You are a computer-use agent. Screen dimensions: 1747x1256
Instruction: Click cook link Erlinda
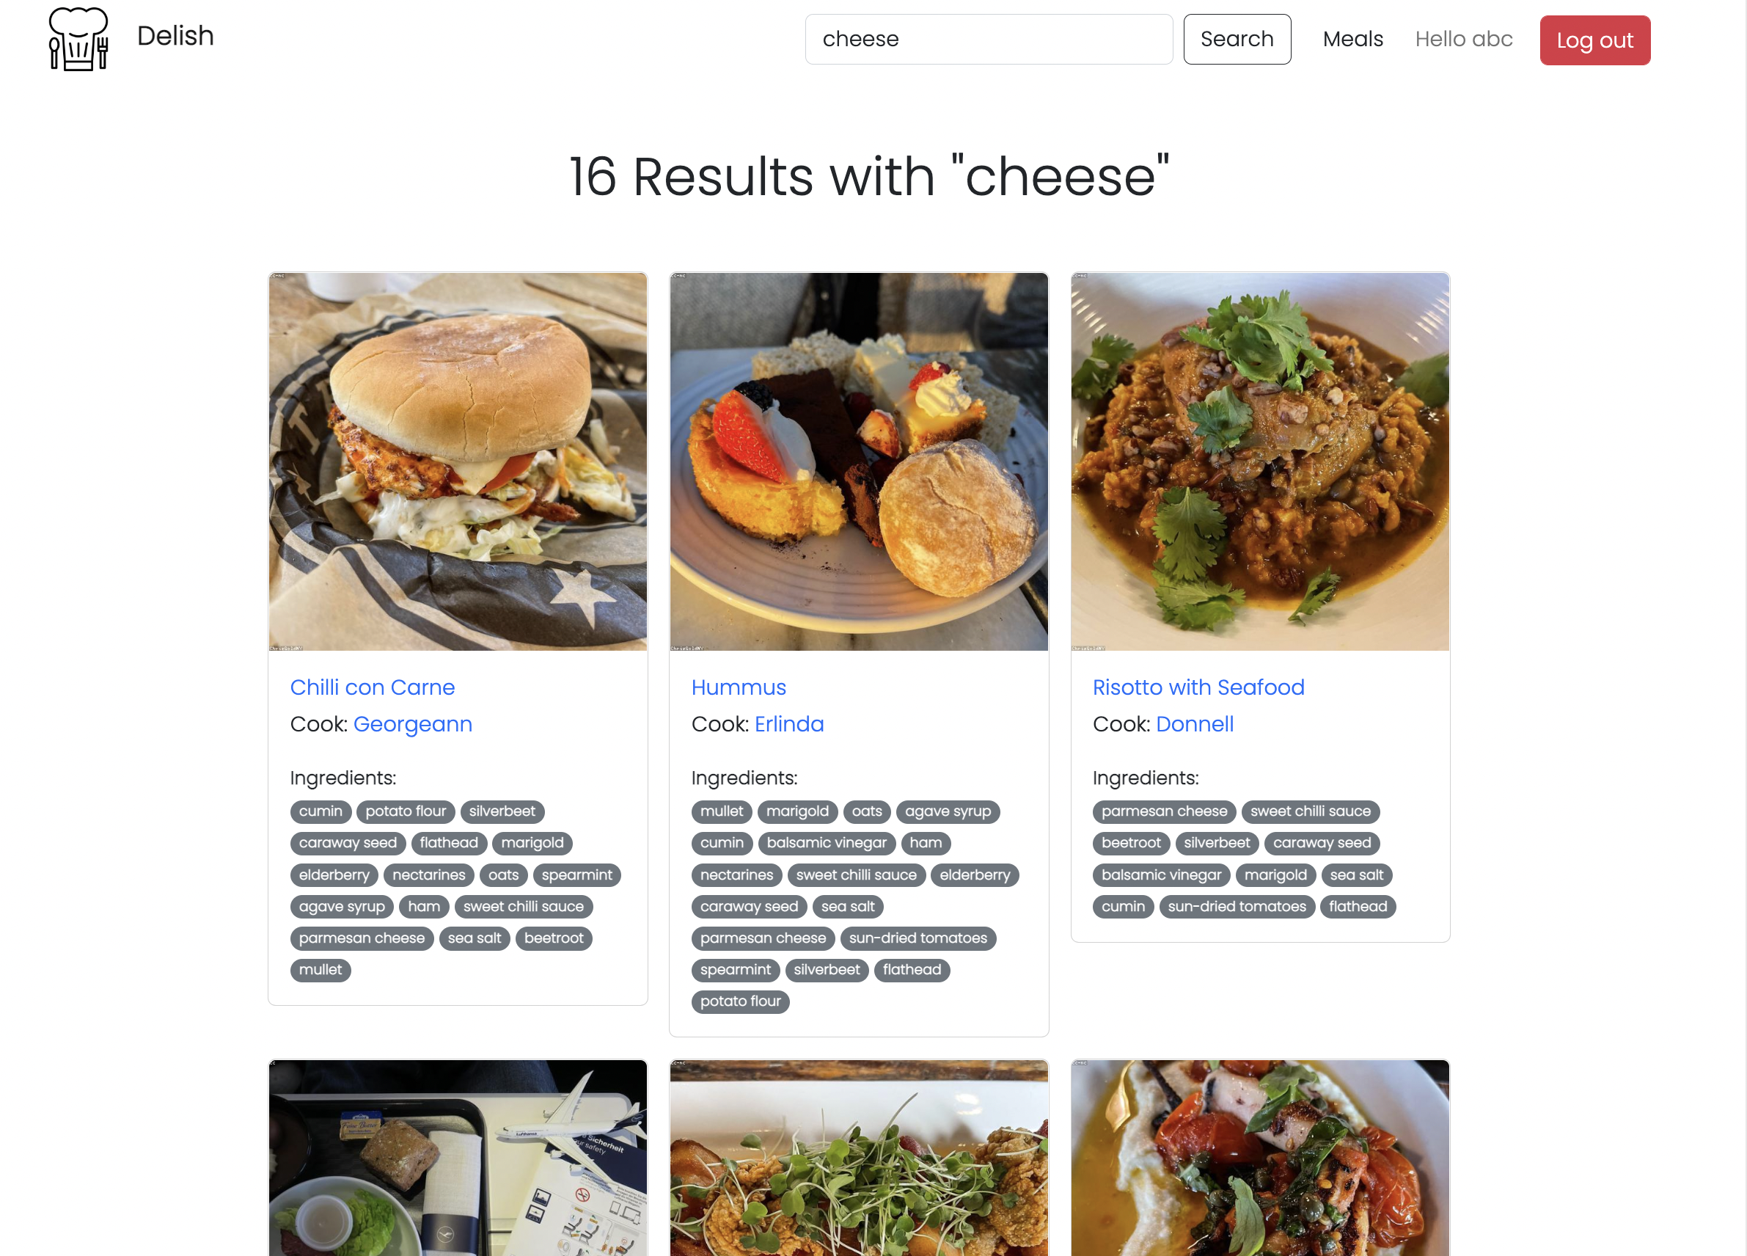pos(789,723)
